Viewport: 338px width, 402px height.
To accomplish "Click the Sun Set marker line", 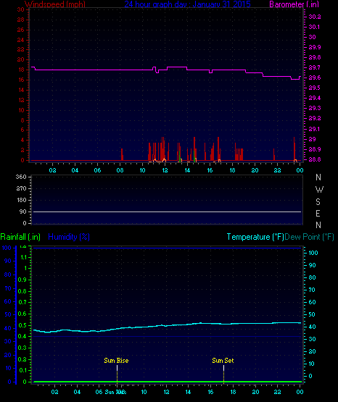I will (224, 374).
